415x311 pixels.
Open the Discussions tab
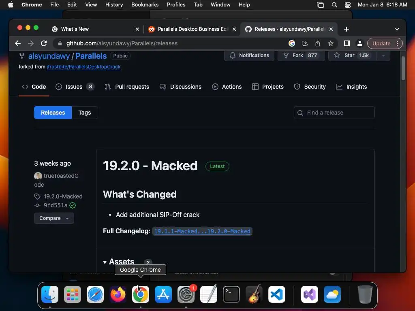pos(180,87)
